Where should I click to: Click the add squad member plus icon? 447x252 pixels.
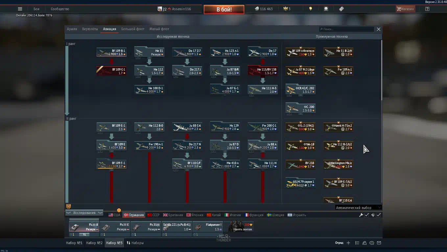click(x=348, y=243)
